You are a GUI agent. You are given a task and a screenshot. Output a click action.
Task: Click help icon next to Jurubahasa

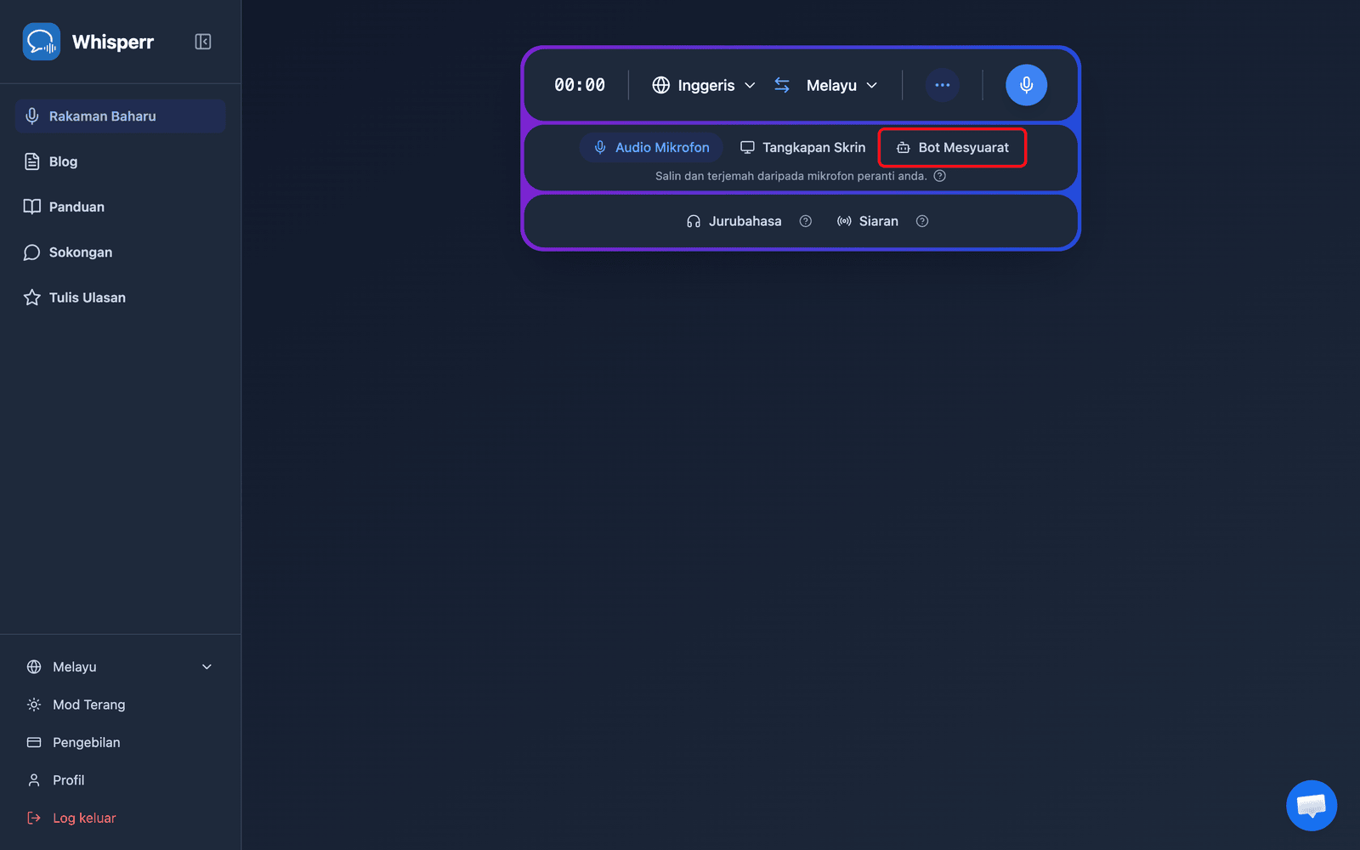pos(806,221)
